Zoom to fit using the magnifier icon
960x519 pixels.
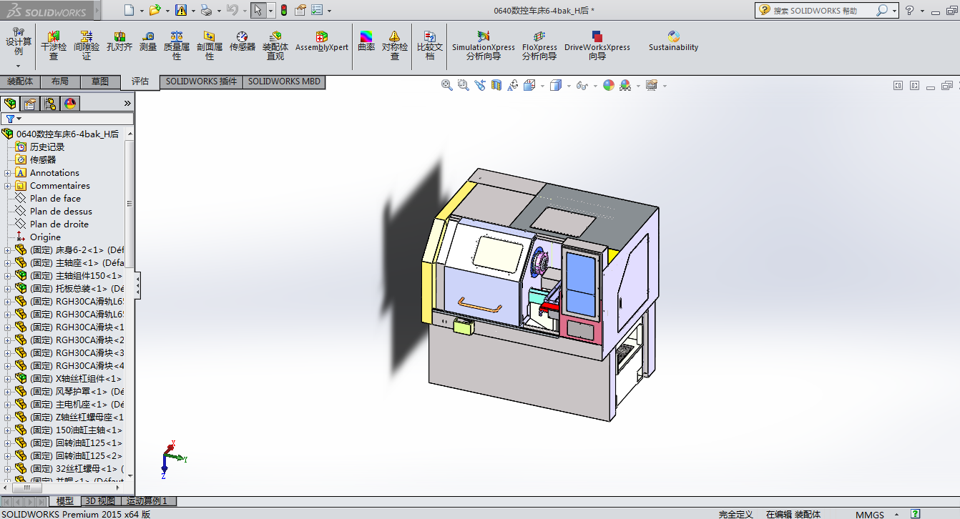pos(447,85)
